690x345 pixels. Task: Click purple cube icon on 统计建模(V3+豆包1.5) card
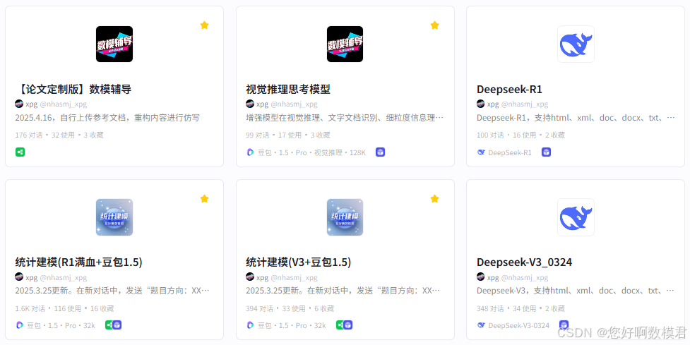(347, 325)
